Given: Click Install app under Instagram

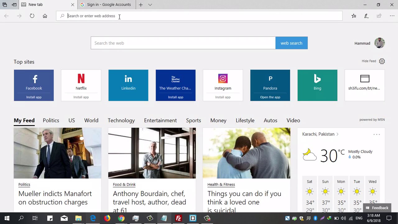Looking at the screenshot, I should (x=223, y=97).
